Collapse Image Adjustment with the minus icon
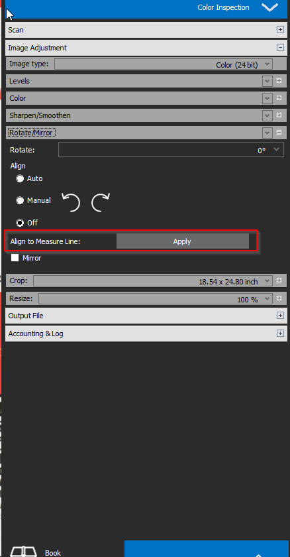290x557 pixels. (280, 48)
